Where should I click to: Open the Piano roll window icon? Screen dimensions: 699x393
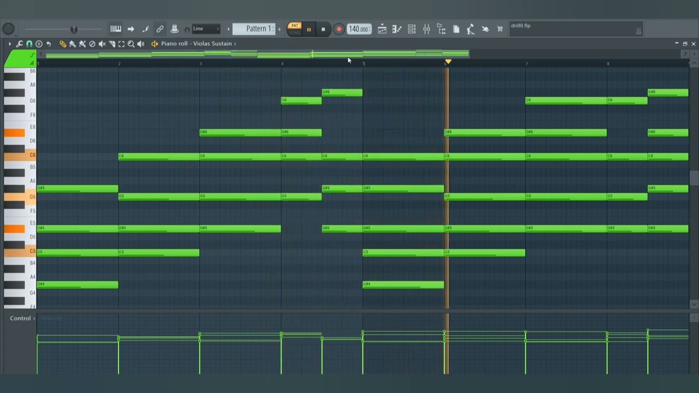[397, 29]
